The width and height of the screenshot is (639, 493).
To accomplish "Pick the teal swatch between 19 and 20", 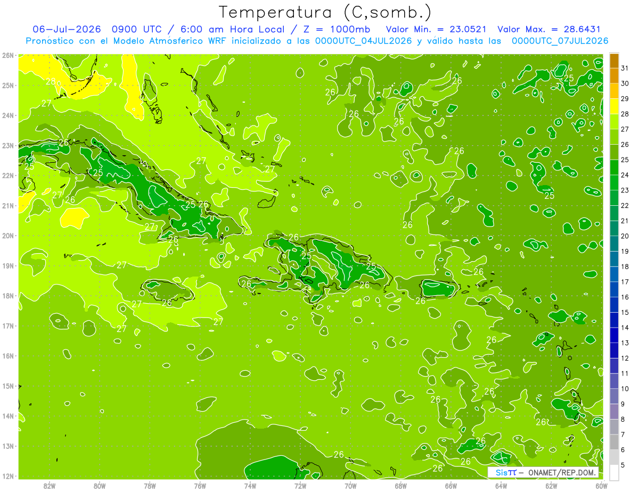I will tap(615, 244).
